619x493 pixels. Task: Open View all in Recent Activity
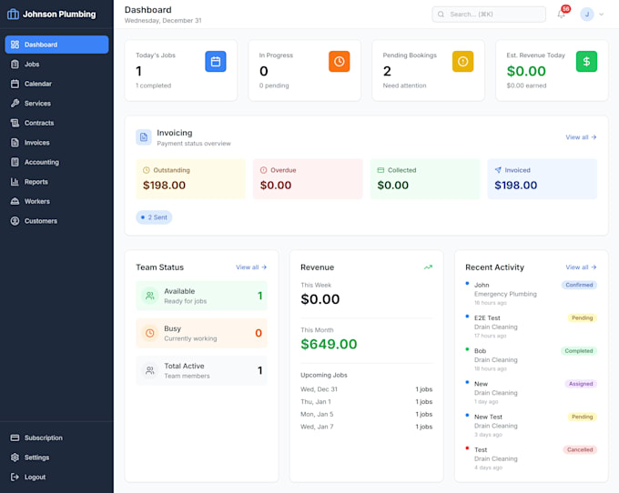point(581,267)
